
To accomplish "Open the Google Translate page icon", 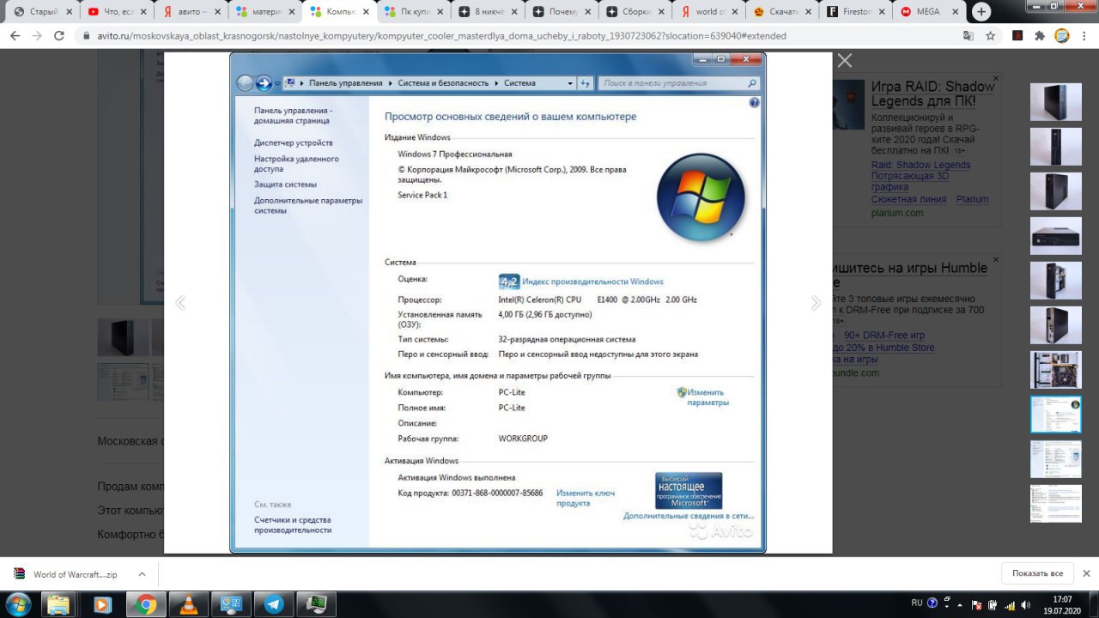I will point(968,36).
